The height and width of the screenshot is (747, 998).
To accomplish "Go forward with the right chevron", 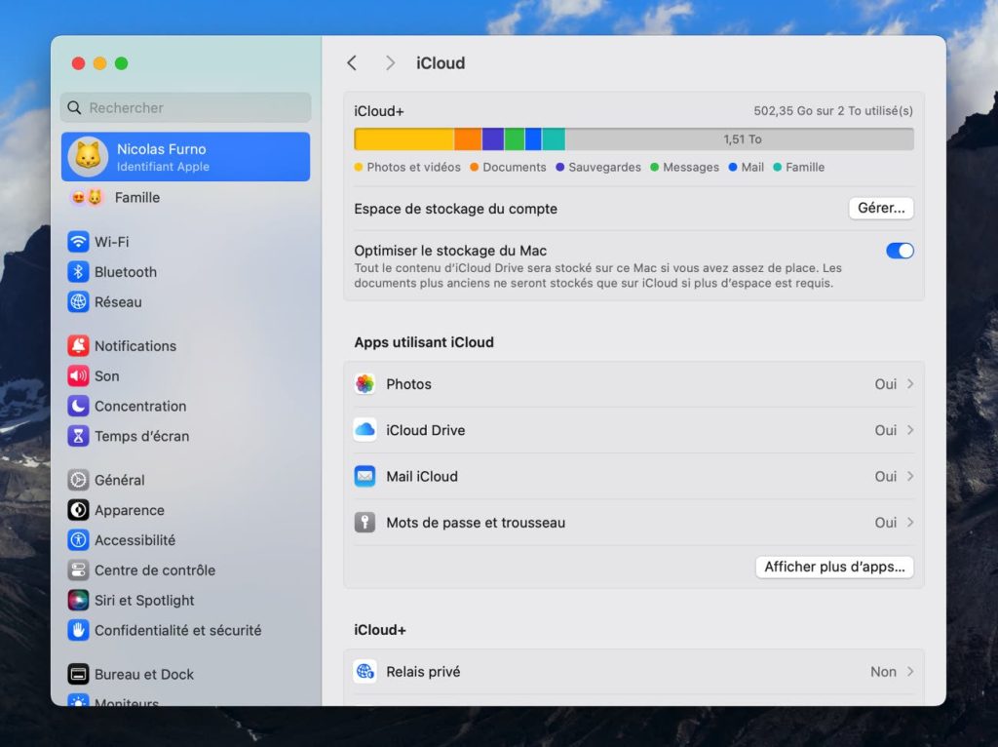I will (390, 63).
